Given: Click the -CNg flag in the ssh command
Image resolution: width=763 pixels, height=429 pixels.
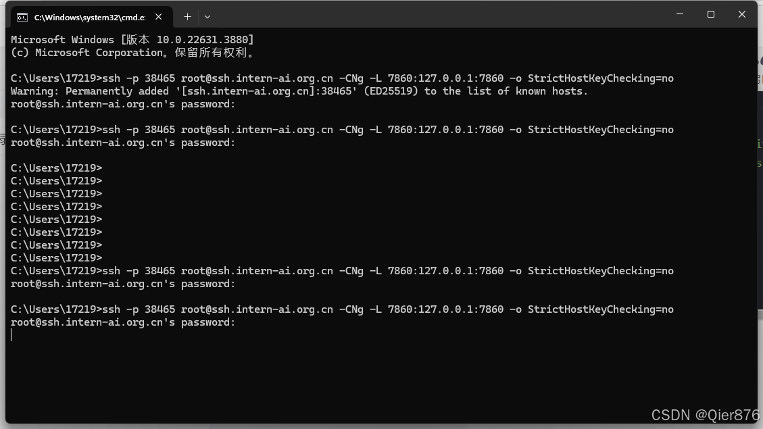Looking at the screenshot, I should (351, 78).
